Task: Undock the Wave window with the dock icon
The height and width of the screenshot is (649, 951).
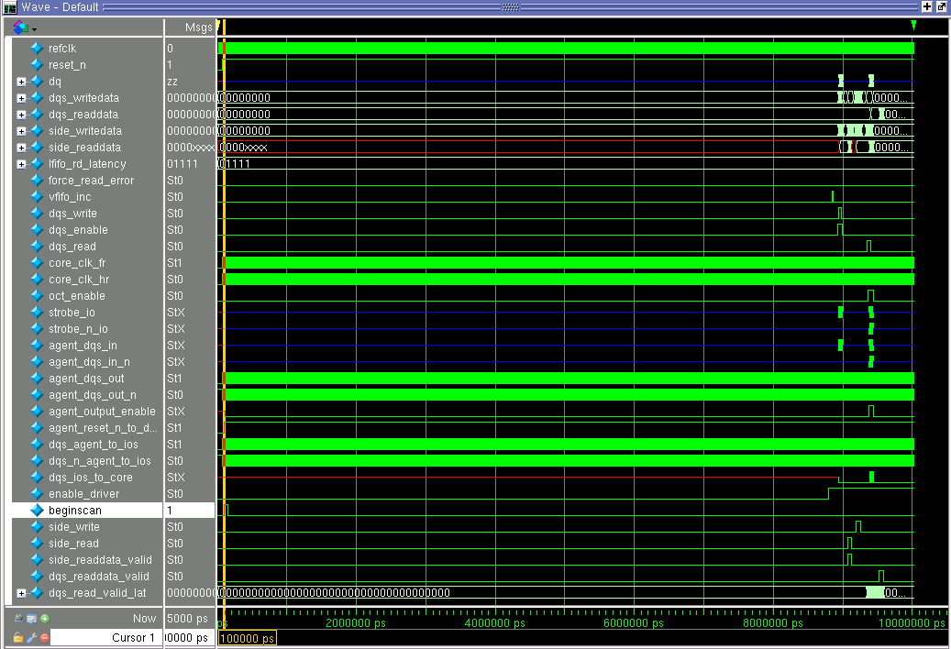Action: (x=941, y=6)
